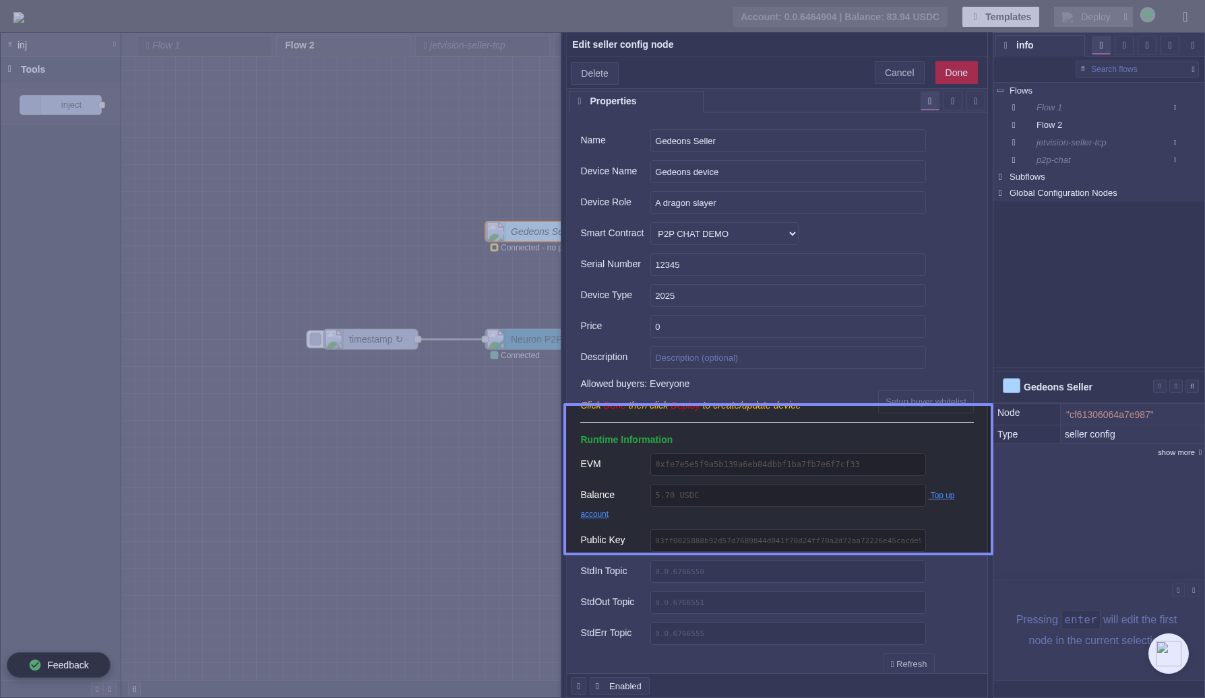Open the main hamburger menu
The height and width of the screenshot is (698, 1205).
(x=1185, y=17)
